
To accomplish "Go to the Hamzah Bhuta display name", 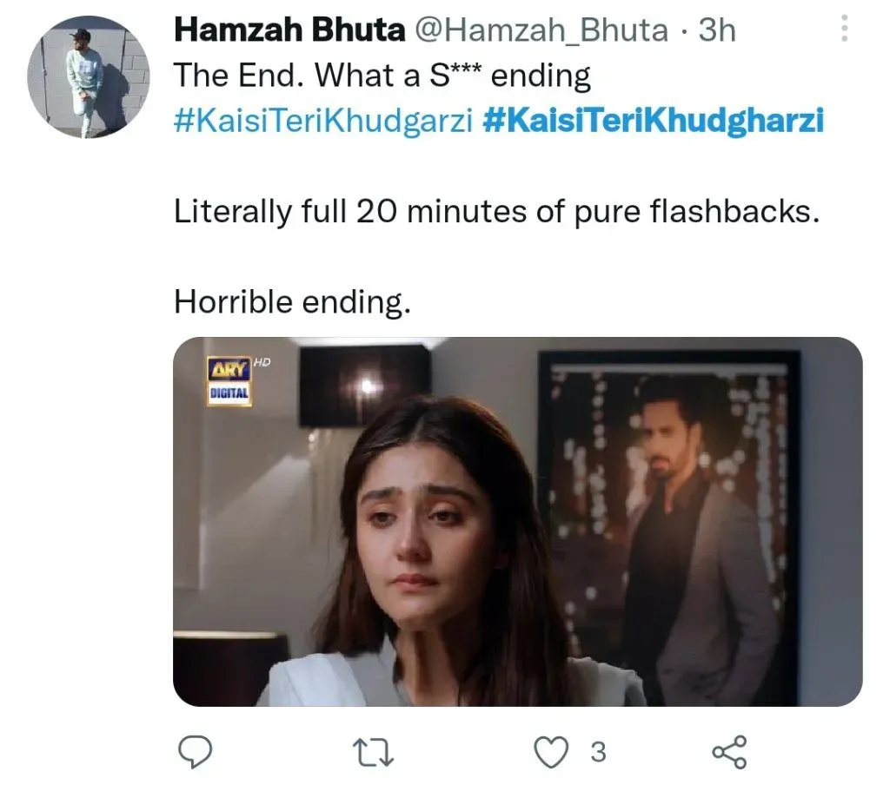I will click(289, 30).
